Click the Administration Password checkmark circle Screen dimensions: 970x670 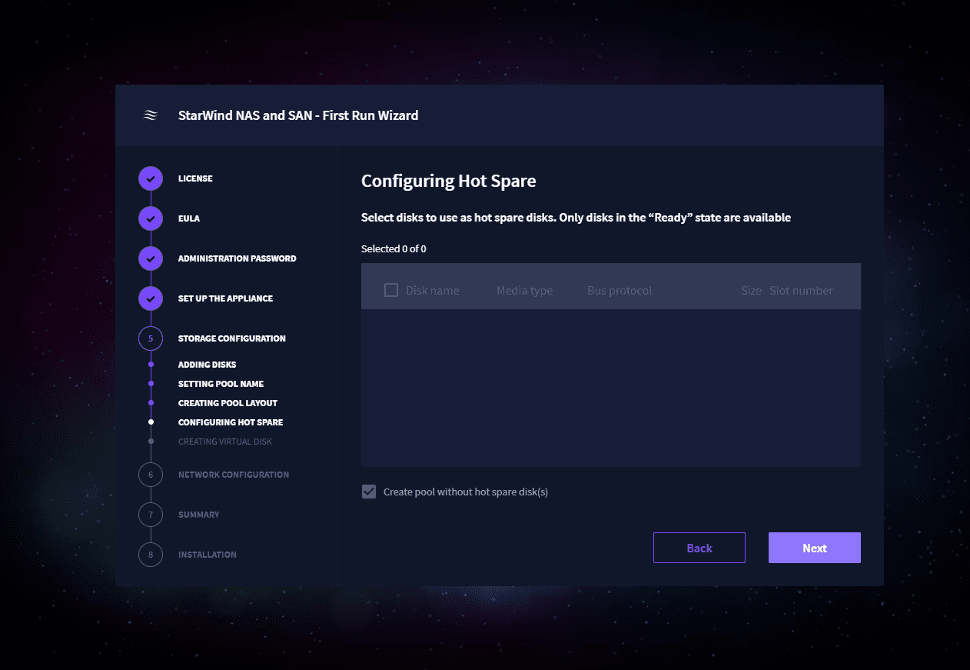click(151, 258)
